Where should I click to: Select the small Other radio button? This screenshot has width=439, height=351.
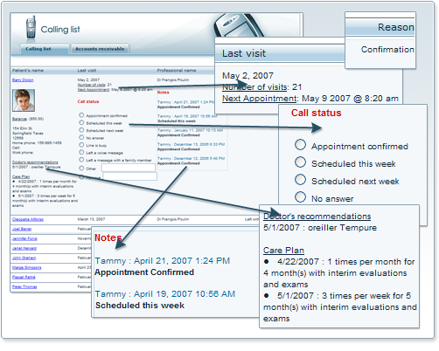coord(81,168)
